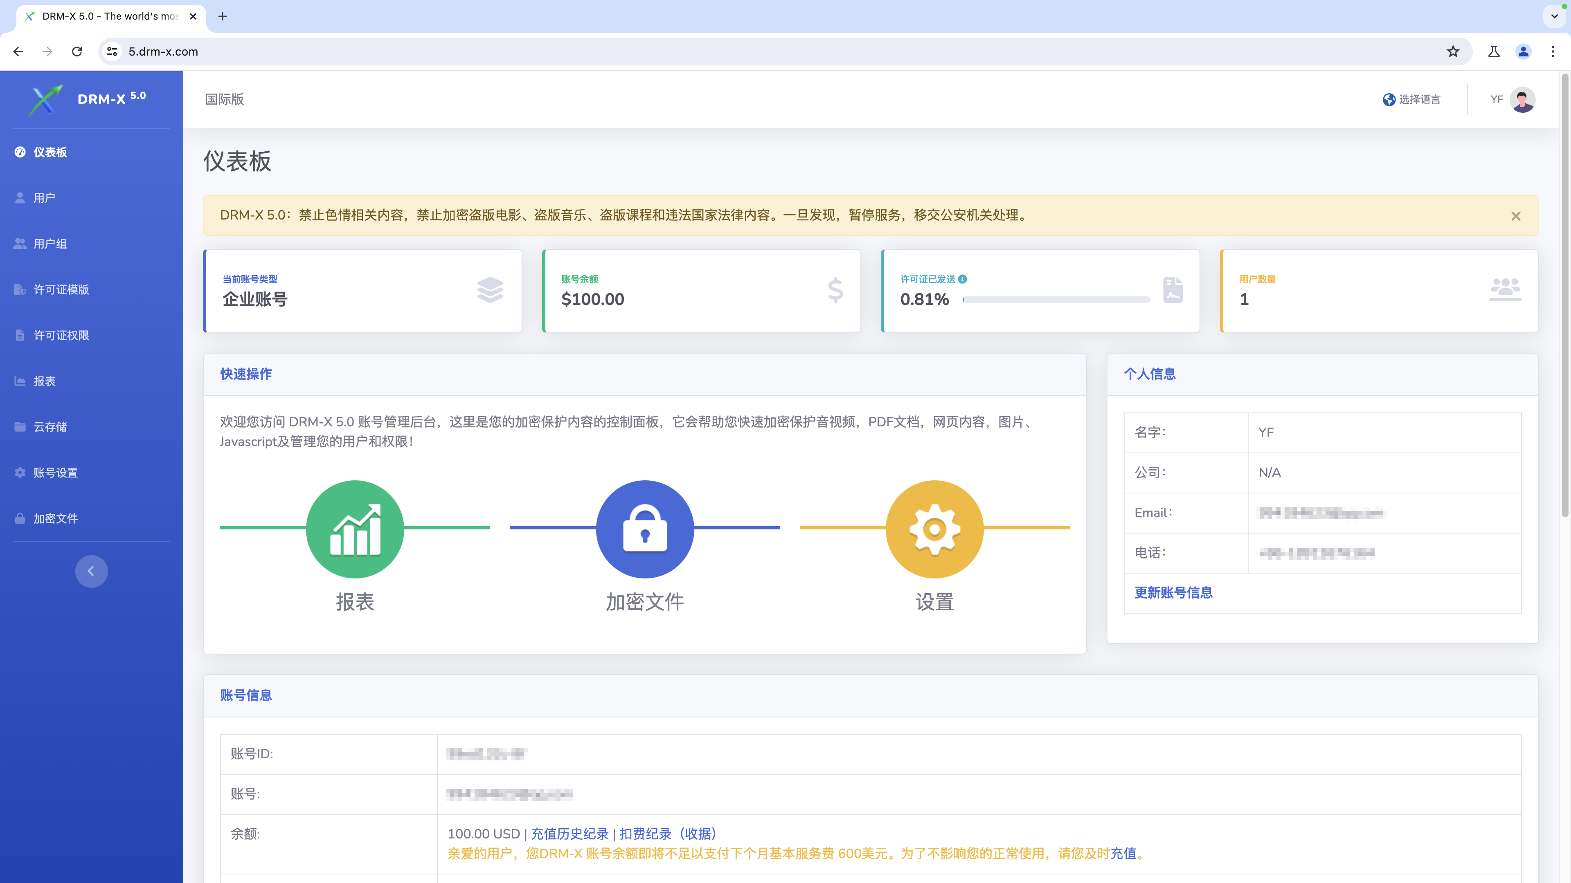Go to 云存储 sidebar item

pos(50,426)
